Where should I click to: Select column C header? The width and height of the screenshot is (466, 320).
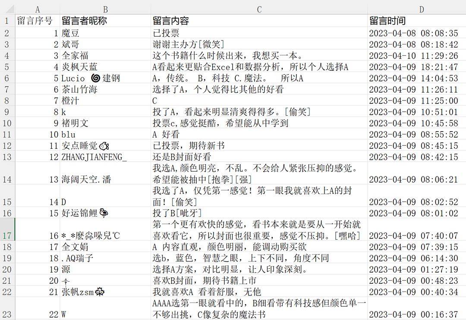click(258, 8)
